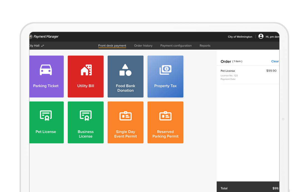Click the City of Wellmington label
The height and width of the screenshot is (192, 306).
coord(240,37)
